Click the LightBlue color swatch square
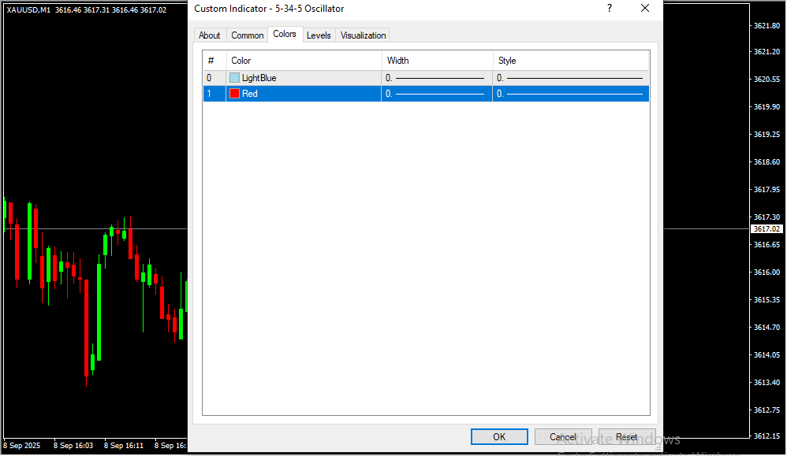 coord(234,78)
